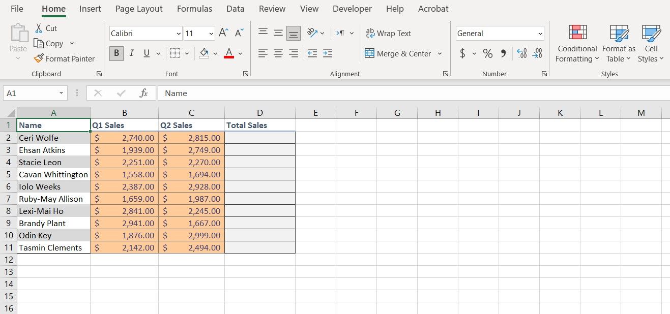Switch to the Developer tab

(x=352, y=9)
